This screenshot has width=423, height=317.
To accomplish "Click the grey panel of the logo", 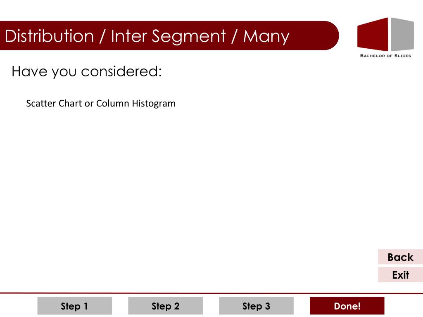I will click(402, 34).
